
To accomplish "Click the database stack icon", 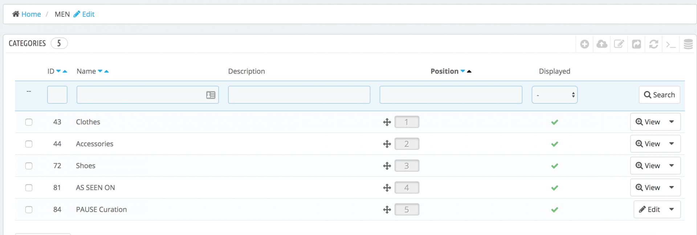I will click(688, 44).
